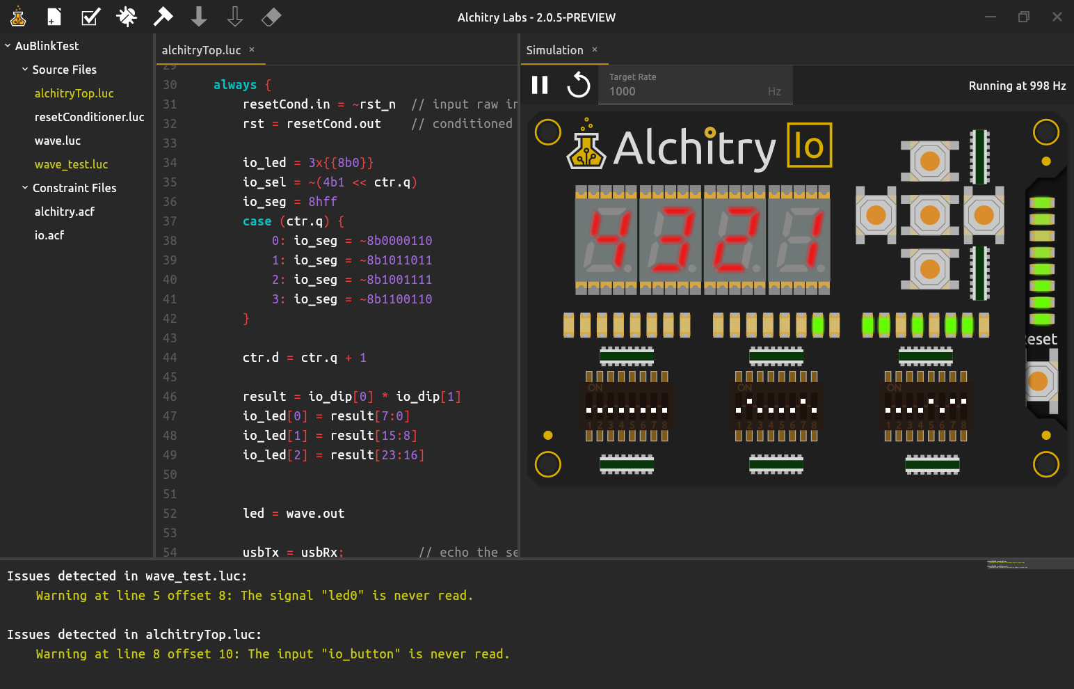Open the simulation (bug) tool

point(127,17)
